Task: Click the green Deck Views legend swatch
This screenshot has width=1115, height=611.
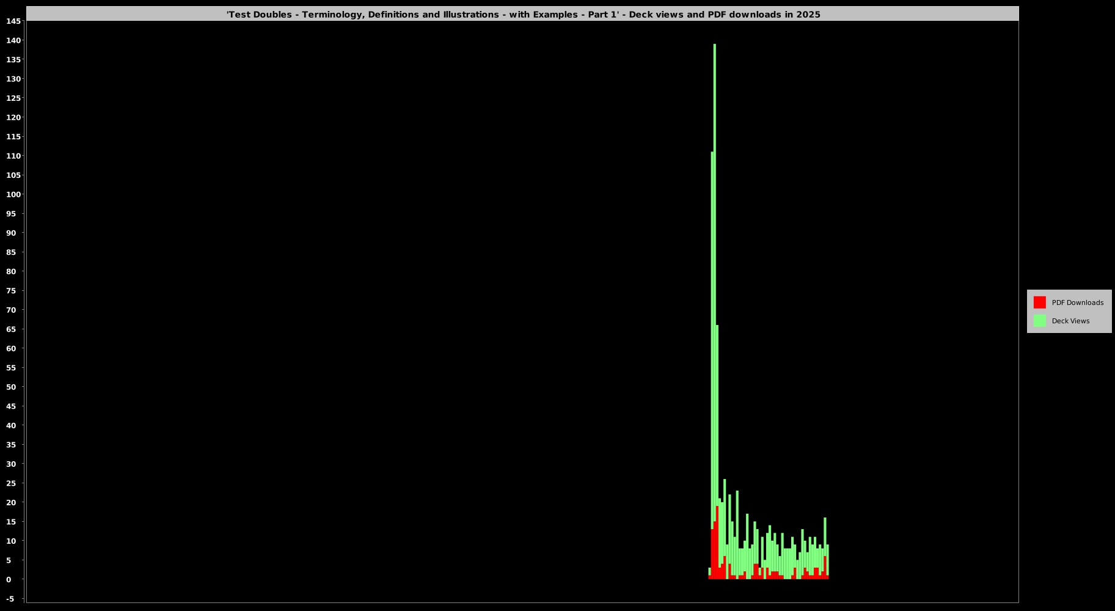Action: (x=1039, y=321)
